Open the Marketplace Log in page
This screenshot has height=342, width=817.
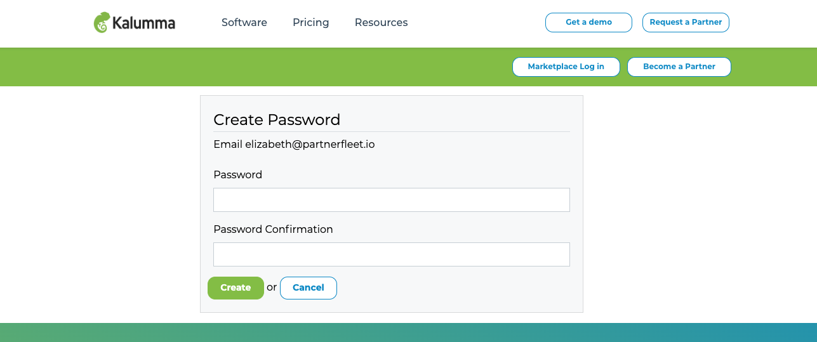pos(566,67)
